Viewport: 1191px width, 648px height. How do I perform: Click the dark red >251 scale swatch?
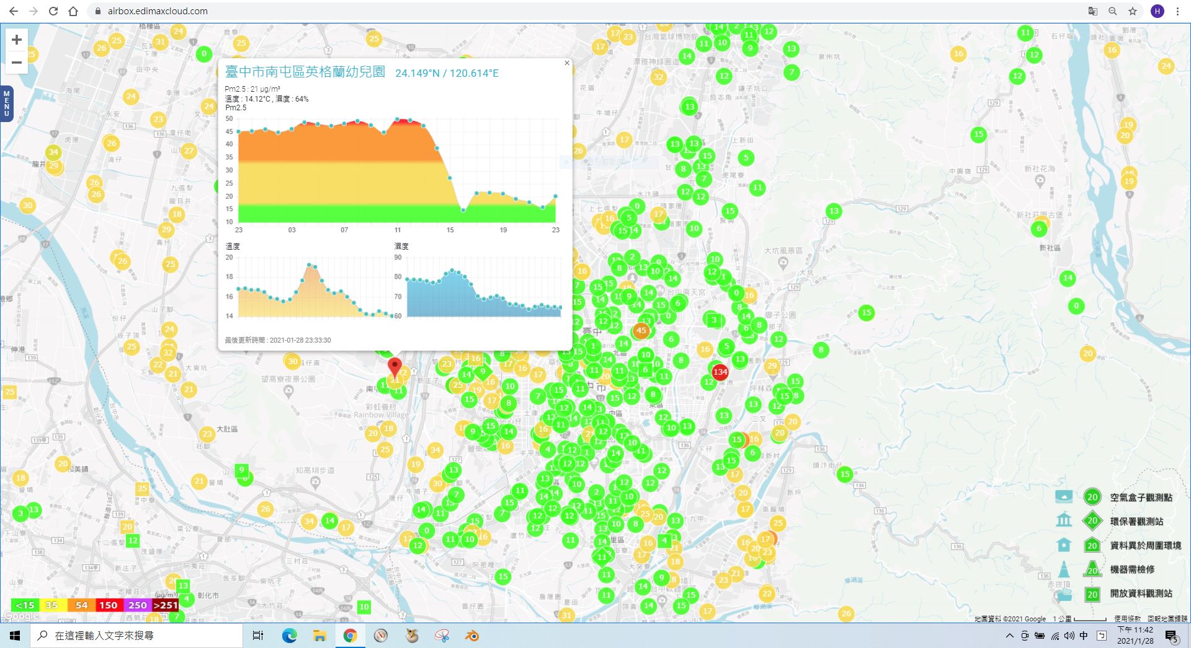pyautogui.click(x=165, y=605)
